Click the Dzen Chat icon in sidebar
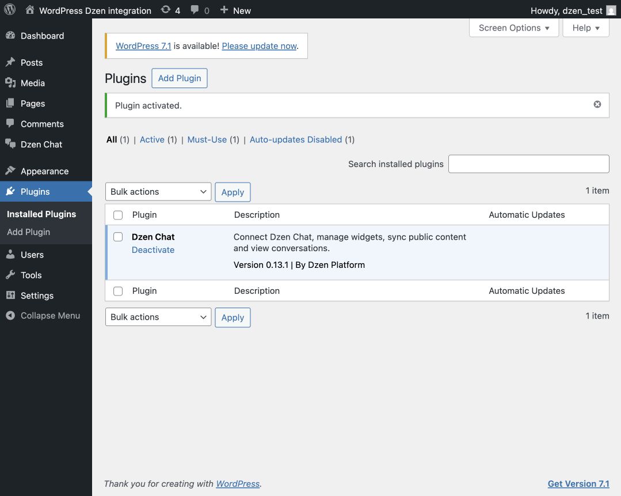This screenshot has width=621, height=496. (10, 144)
